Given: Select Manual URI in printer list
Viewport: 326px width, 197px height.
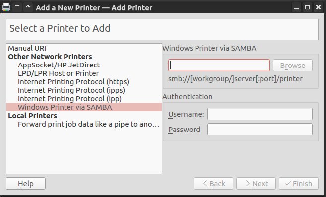Looking at the screenshot, I should 84,48.
